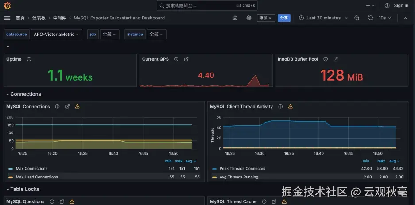Click the MySQL Questions panel title
Image resolution: width=415 pixels, height=205 pixels.
pyautogui.click(x=25, y=201)
